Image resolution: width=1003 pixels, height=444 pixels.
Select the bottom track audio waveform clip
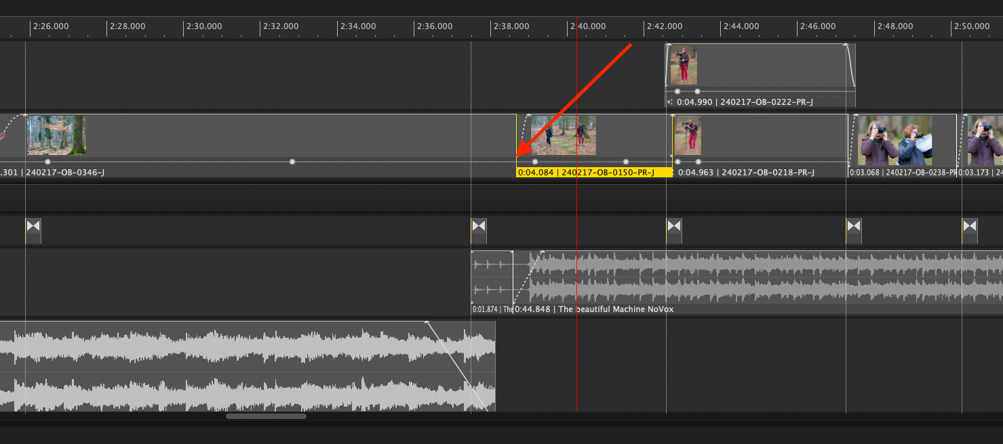[x=248, y=366]
